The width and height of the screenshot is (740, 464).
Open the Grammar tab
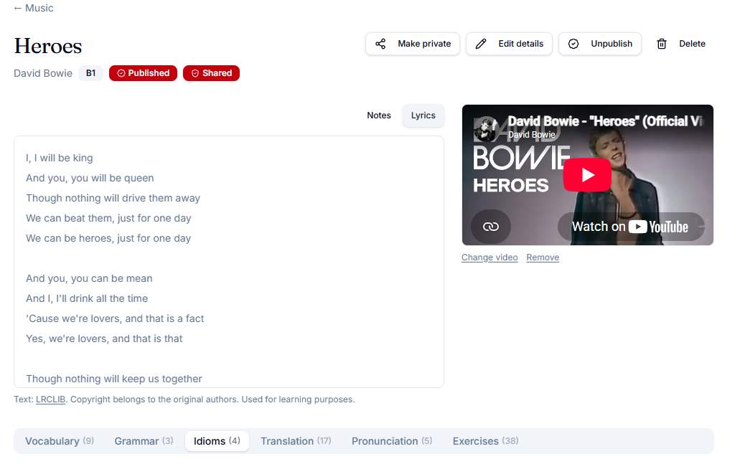144,441
